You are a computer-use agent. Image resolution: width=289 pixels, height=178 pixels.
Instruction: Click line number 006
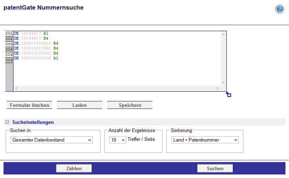point(9,60)
